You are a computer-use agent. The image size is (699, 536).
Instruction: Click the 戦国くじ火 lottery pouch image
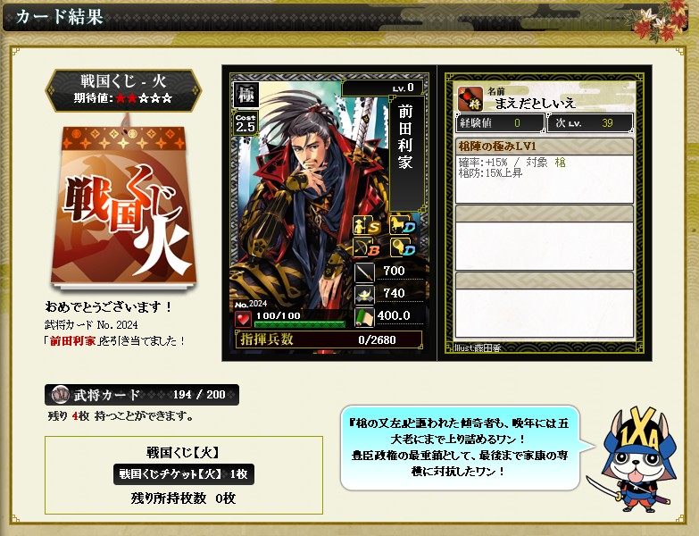click(123, 205)
